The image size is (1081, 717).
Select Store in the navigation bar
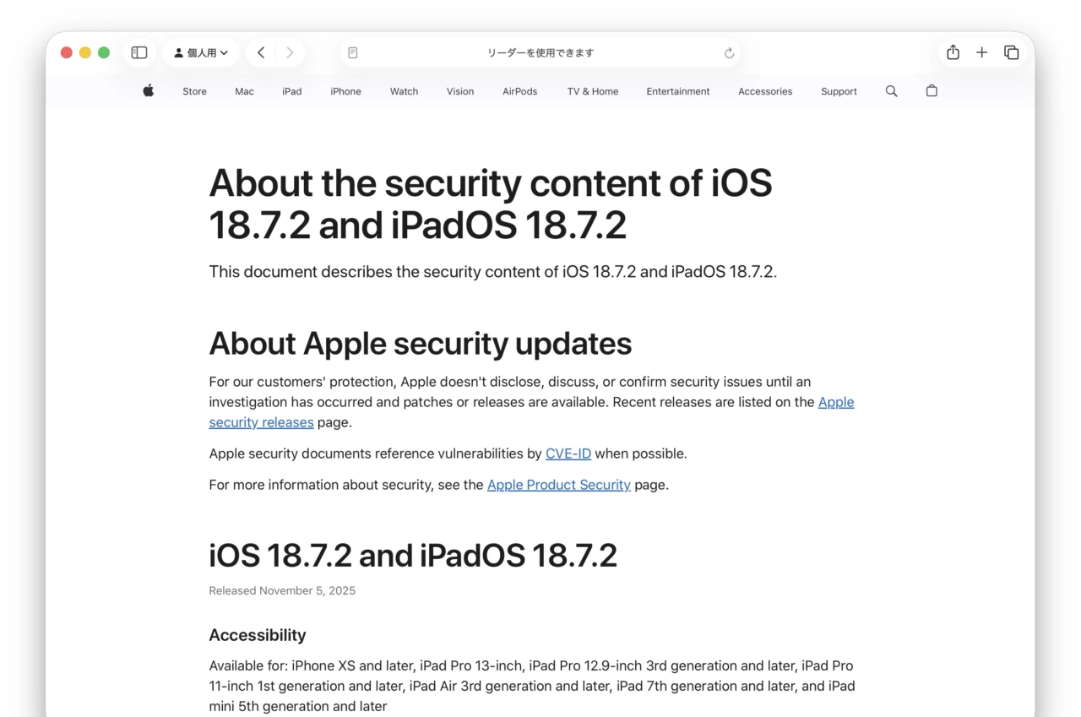click(x=194, y=90)
